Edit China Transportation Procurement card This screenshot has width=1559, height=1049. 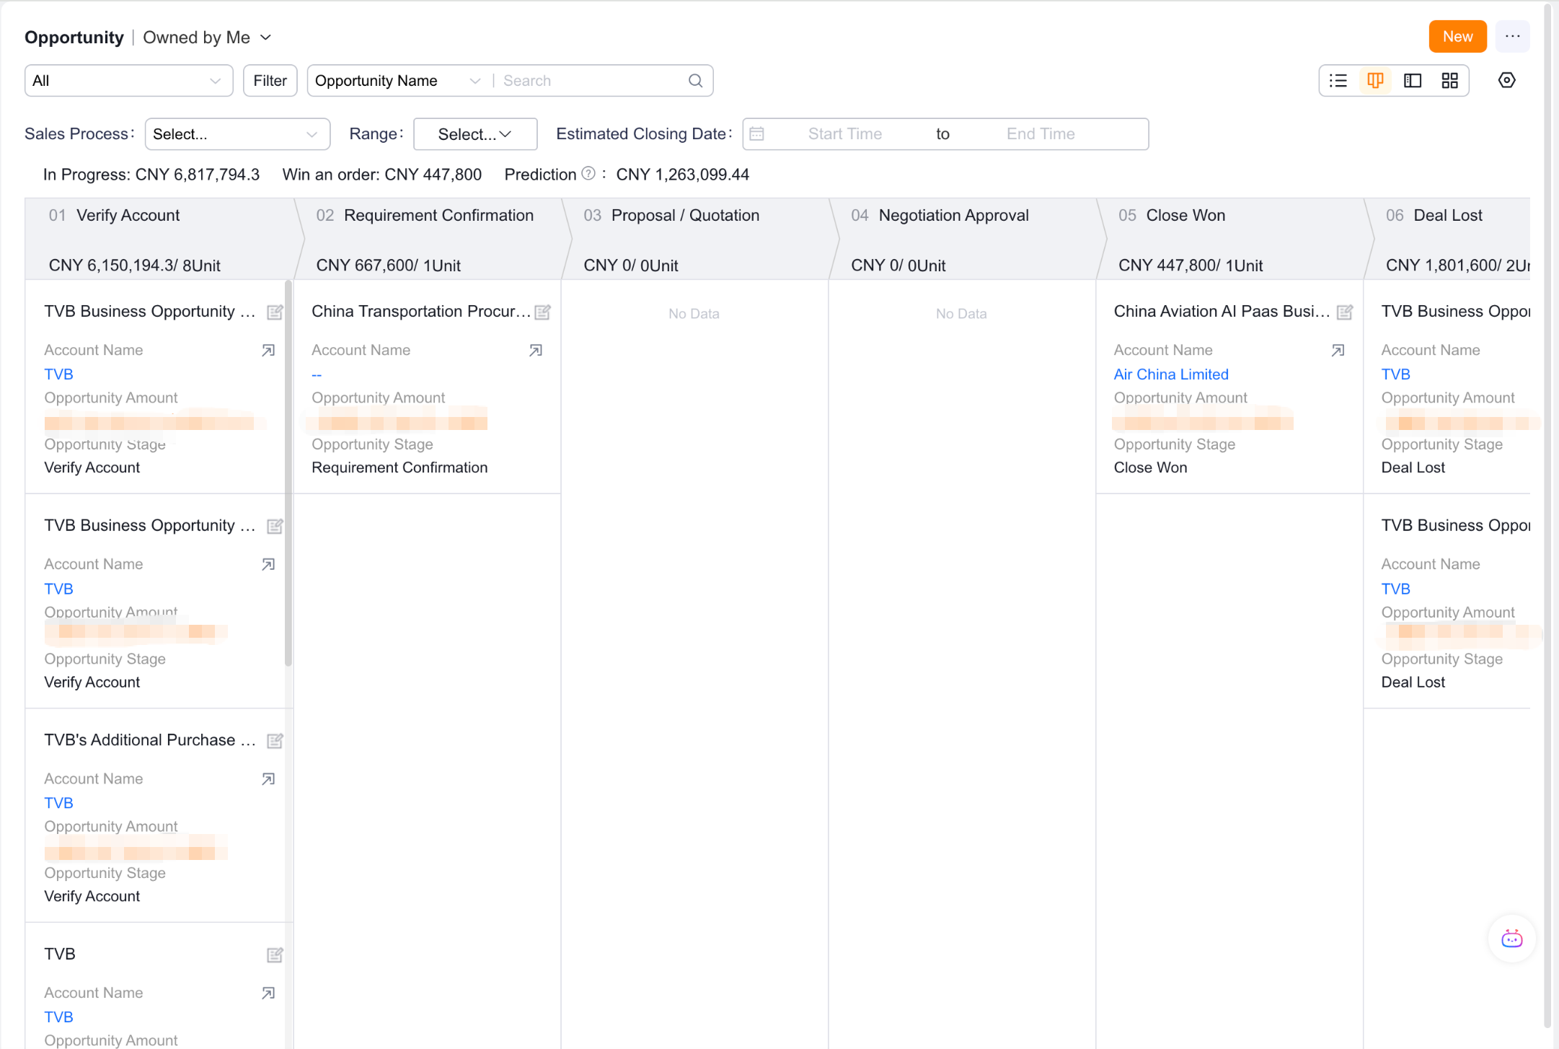(x=543, y=312)
